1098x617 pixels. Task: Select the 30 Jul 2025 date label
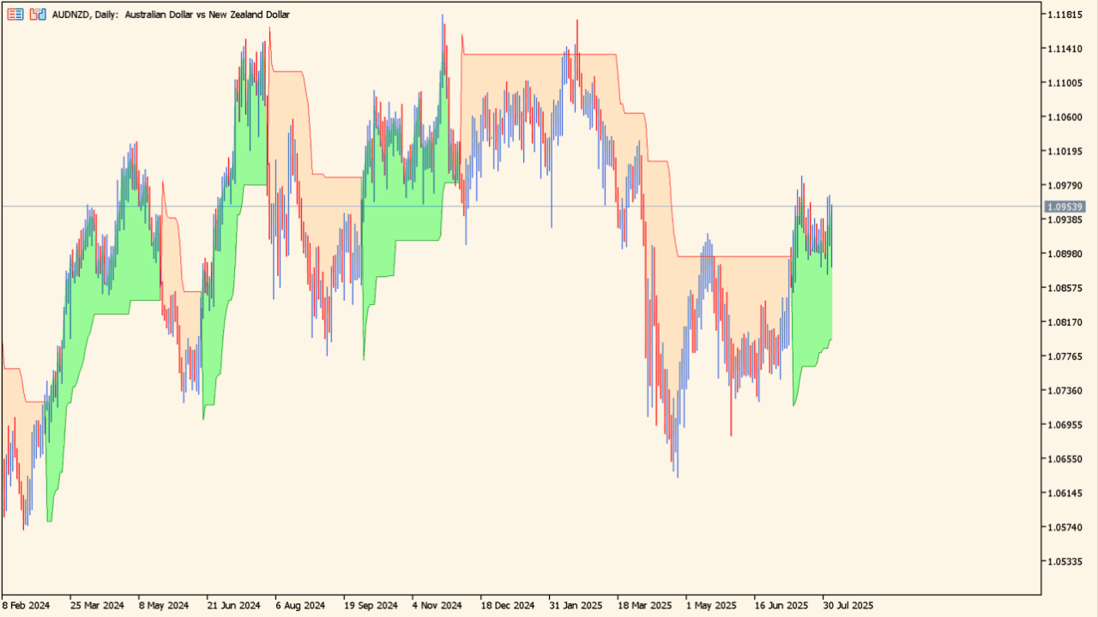[x=847, y=604]
